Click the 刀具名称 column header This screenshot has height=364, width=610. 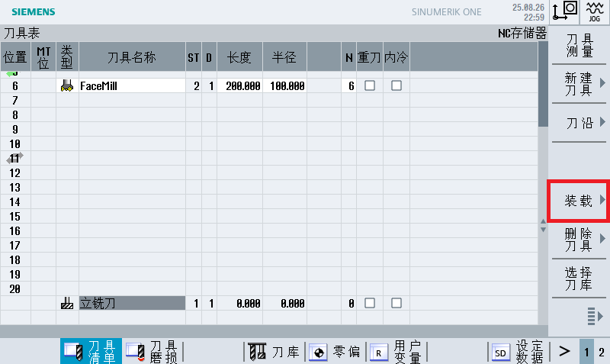[132, 56]
